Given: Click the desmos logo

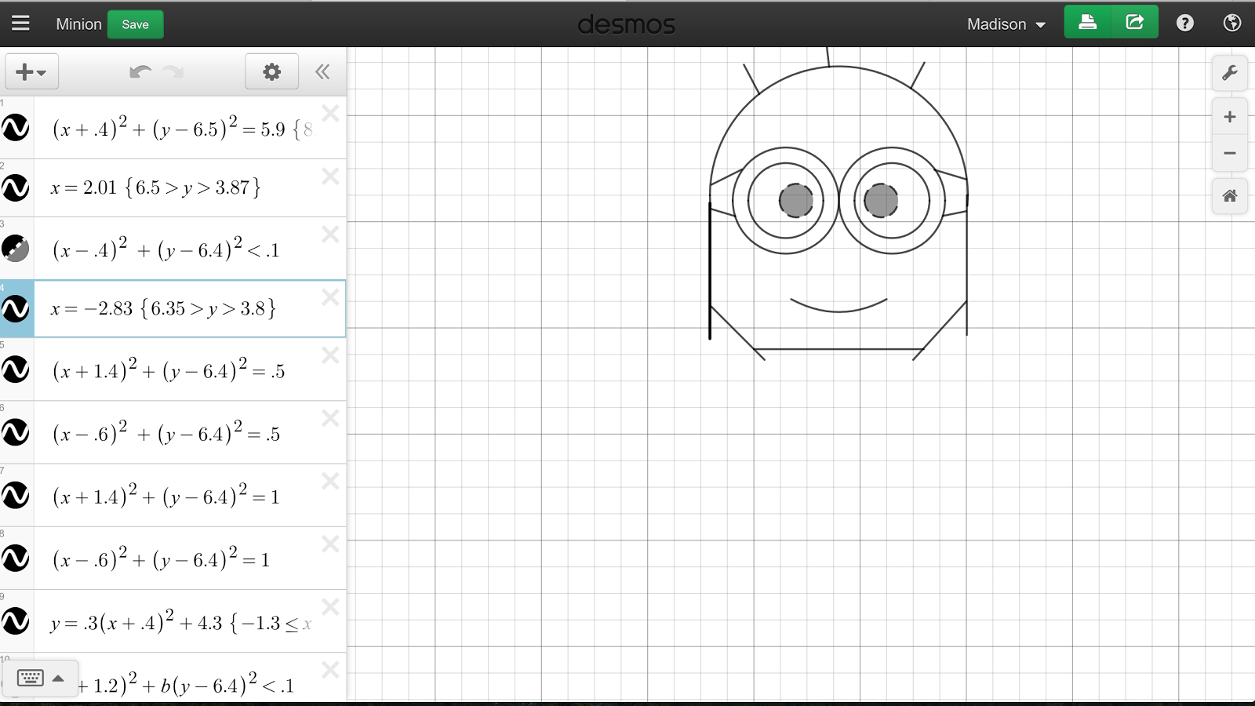Looking at the screenshot, I should (626, 24).
